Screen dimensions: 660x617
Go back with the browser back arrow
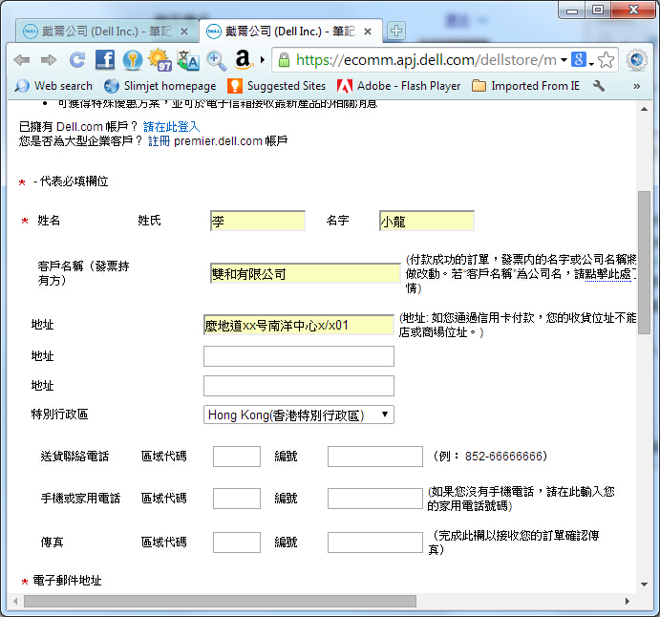click(x=21, y=60)
